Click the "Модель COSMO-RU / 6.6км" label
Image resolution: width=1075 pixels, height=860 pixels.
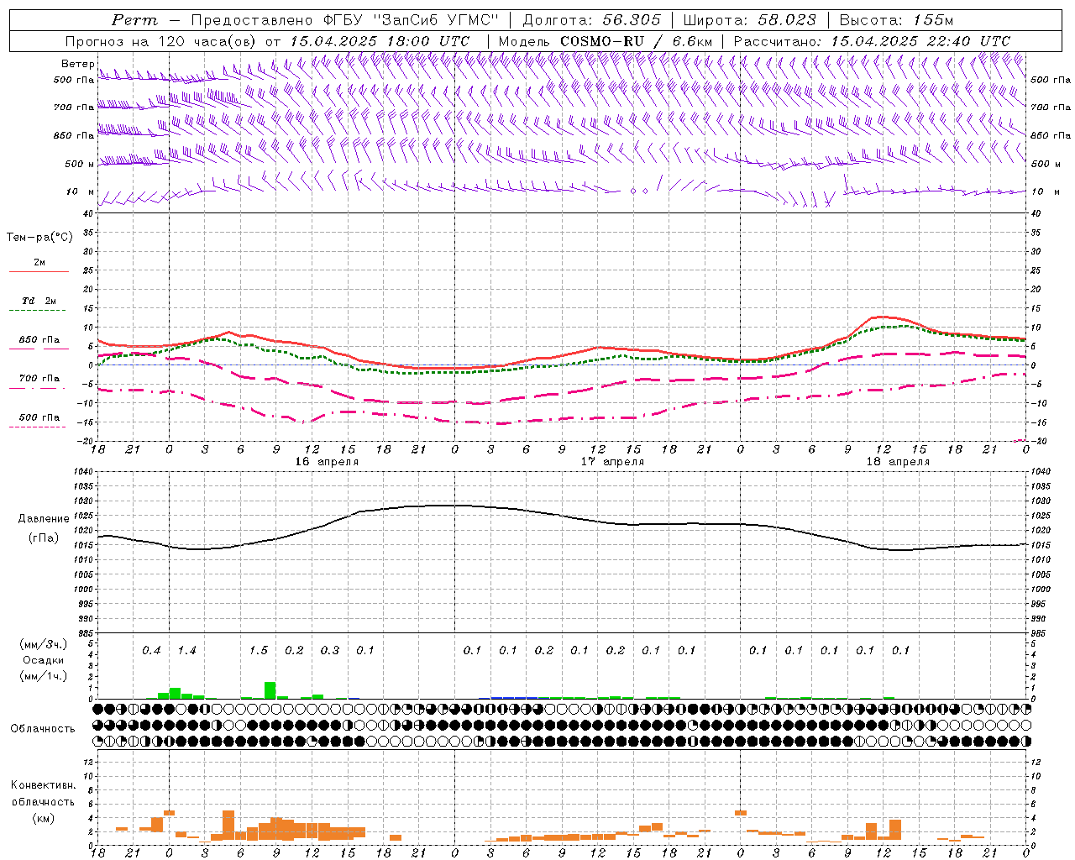(606, 41)
